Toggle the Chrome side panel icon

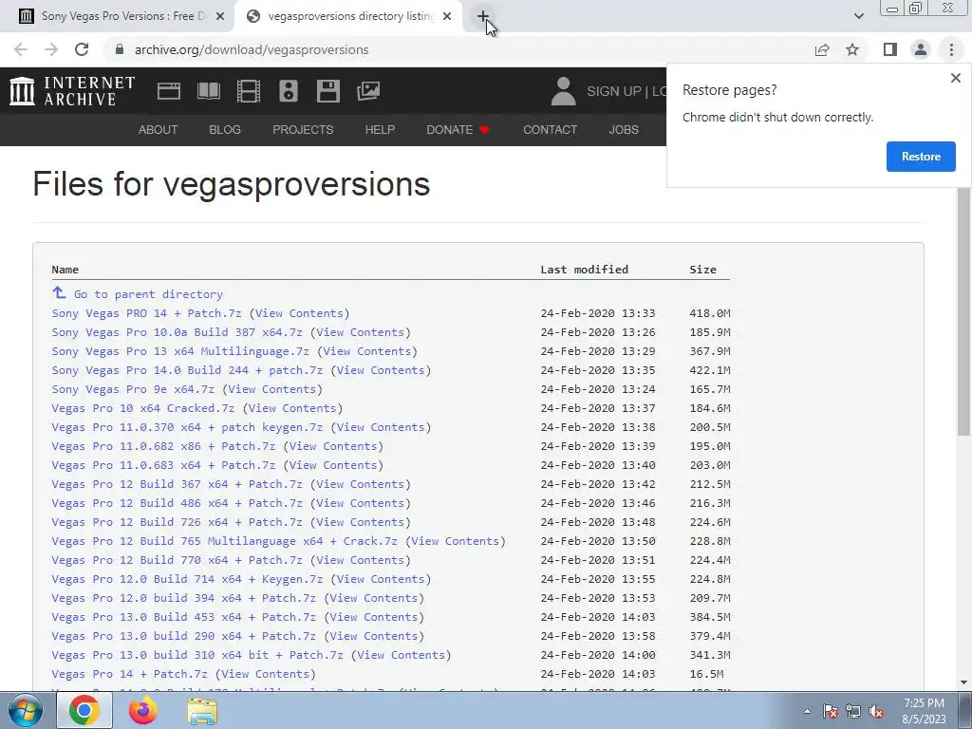[x=890, y=49]
